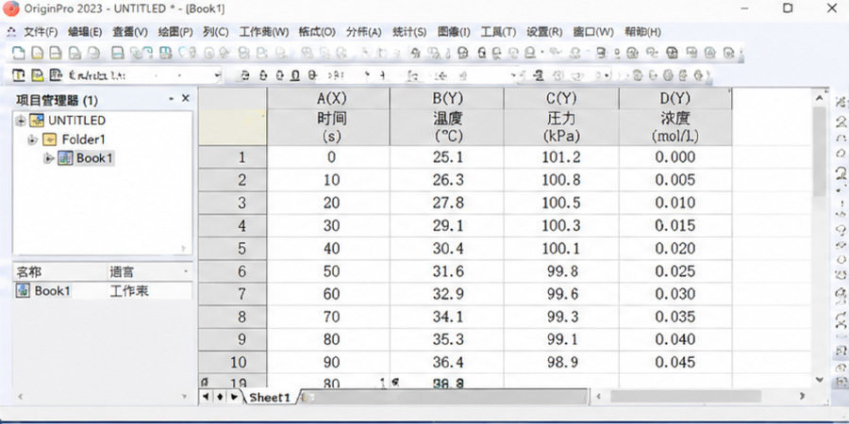Viewport: 849px width, 424px height.
Task: Click the project panel scrollbar left arrow
Action: coord(21,397)
